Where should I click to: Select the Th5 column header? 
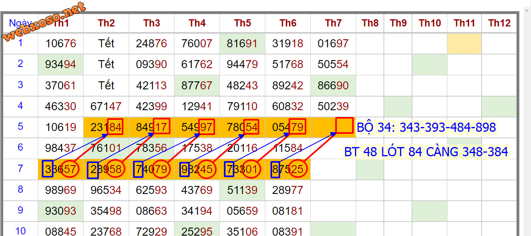[x=242, y=23]
